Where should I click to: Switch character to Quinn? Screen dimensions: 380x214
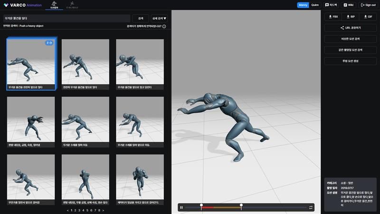[315, 5]
